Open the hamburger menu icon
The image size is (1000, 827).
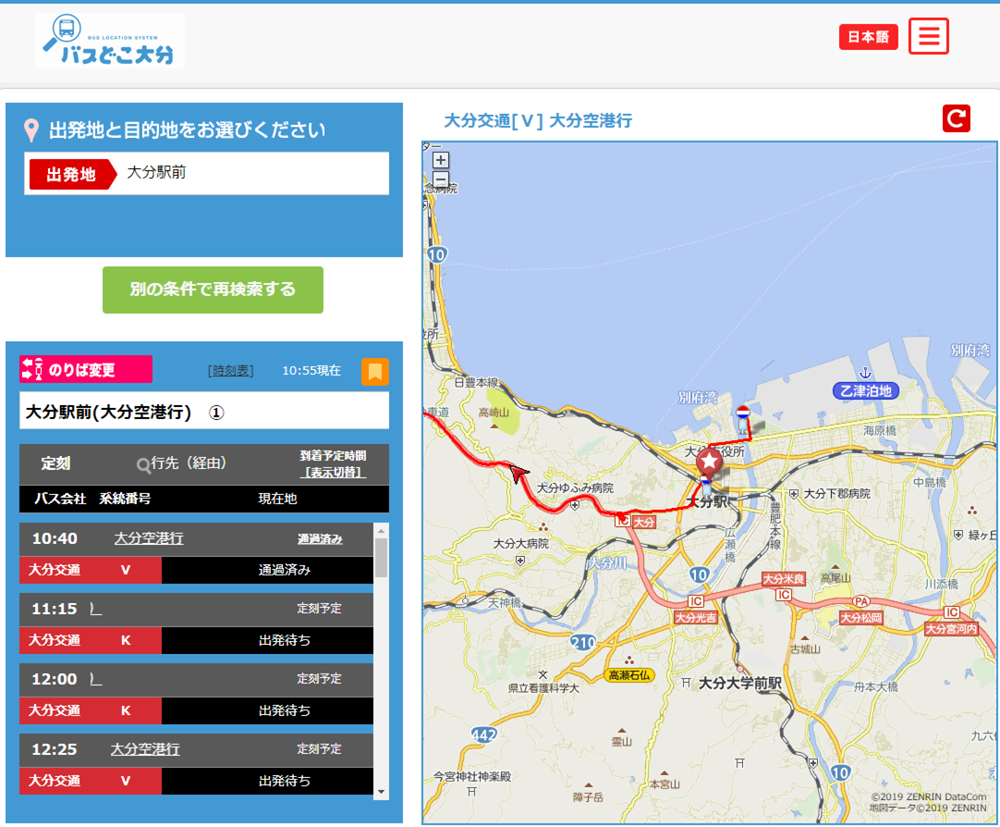click(x=929, y=36)
